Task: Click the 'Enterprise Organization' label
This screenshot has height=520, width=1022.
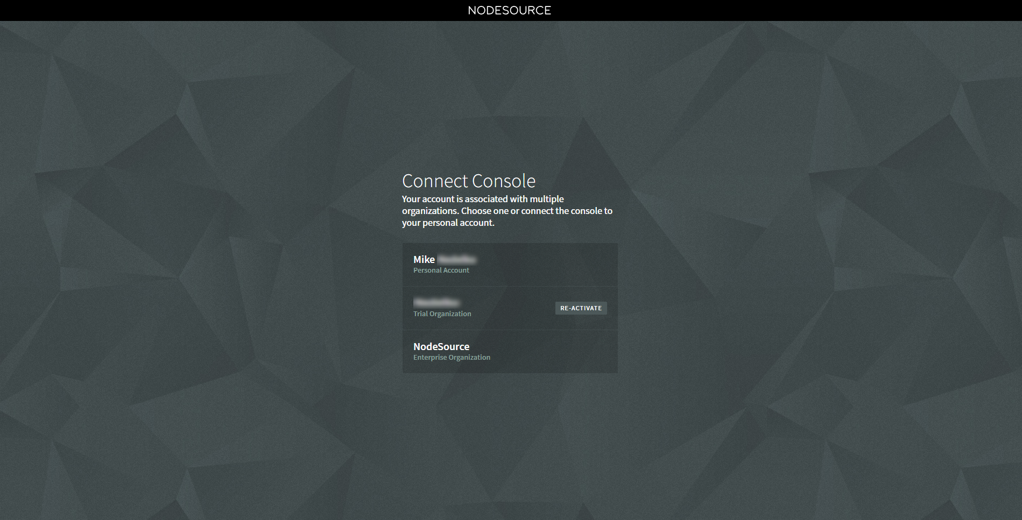Action: click(x=452, y=357)
